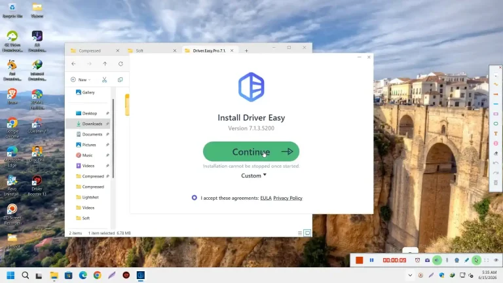Open the EULA link

pos(266,198)
